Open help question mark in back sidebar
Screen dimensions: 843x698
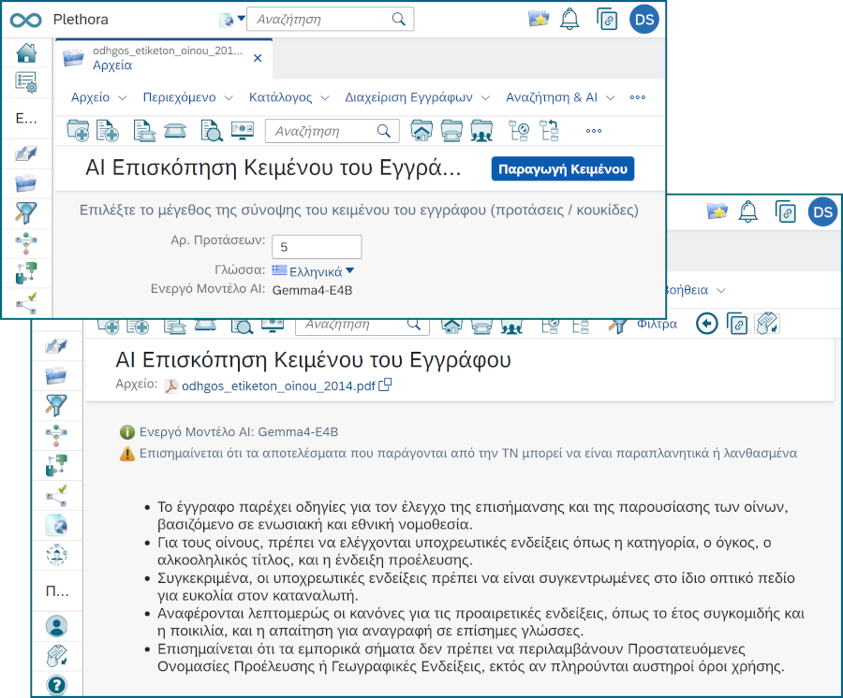56,685
